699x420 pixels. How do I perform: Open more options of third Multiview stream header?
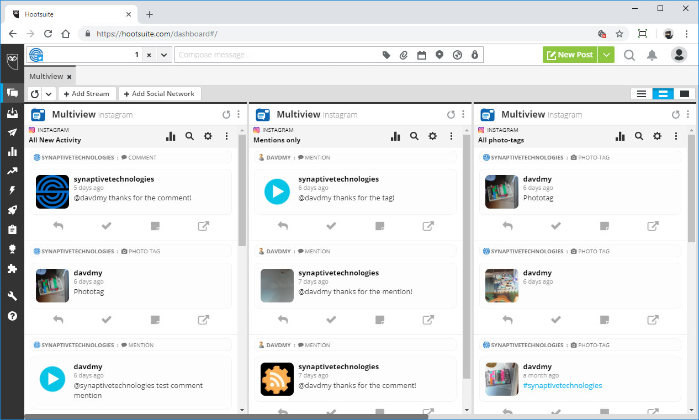[688, 115]
